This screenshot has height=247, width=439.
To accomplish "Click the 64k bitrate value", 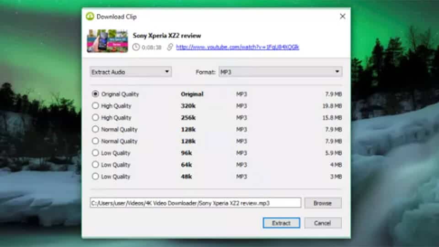I will tap(187, 165).
